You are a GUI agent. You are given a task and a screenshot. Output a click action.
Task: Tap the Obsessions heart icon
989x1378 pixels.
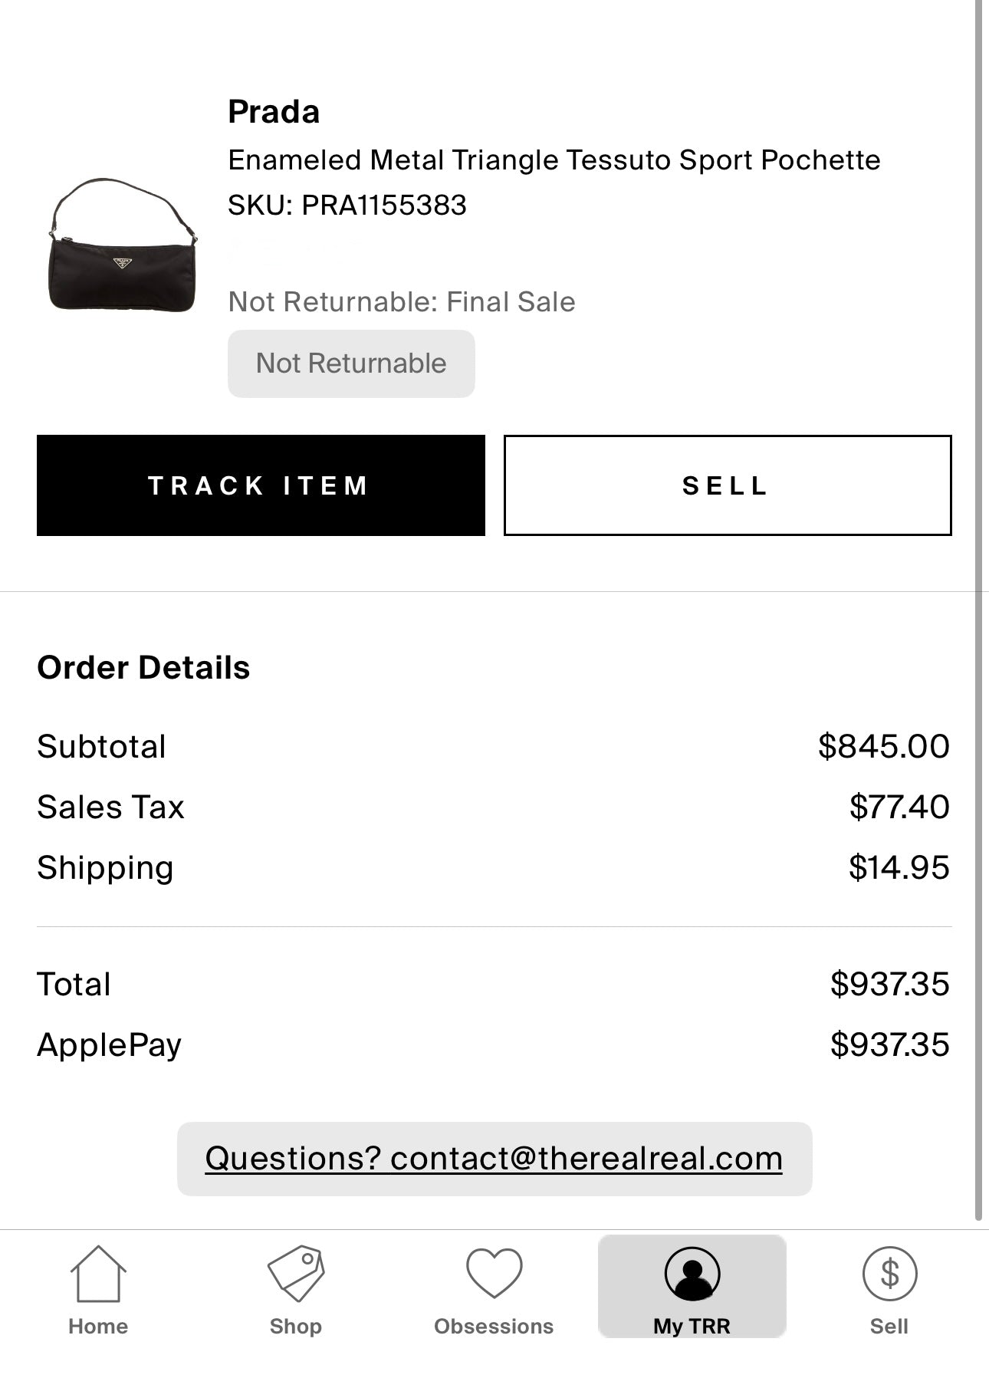[494, 1274]
